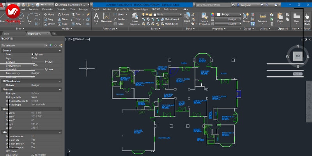312x156 pixels.
Task: Activate the Trim tool
Action: [x=76, y=14]
